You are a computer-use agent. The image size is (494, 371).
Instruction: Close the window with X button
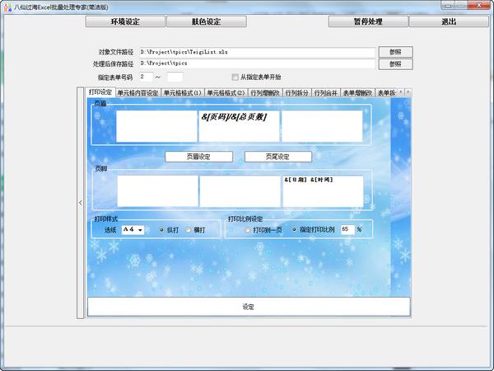pyautogui.click(x=479, y=5)
